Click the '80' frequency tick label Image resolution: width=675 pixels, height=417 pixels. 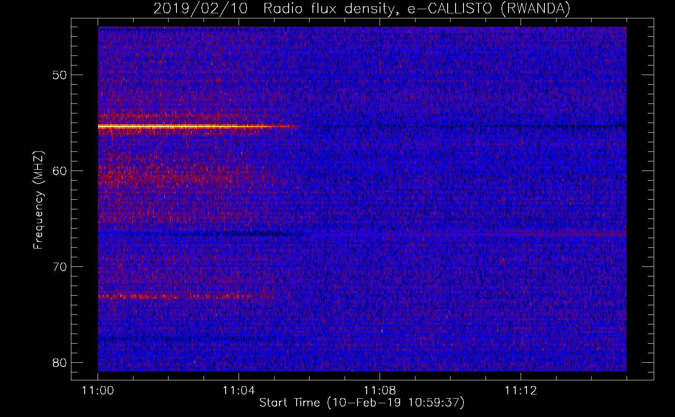tap(60, 362)
